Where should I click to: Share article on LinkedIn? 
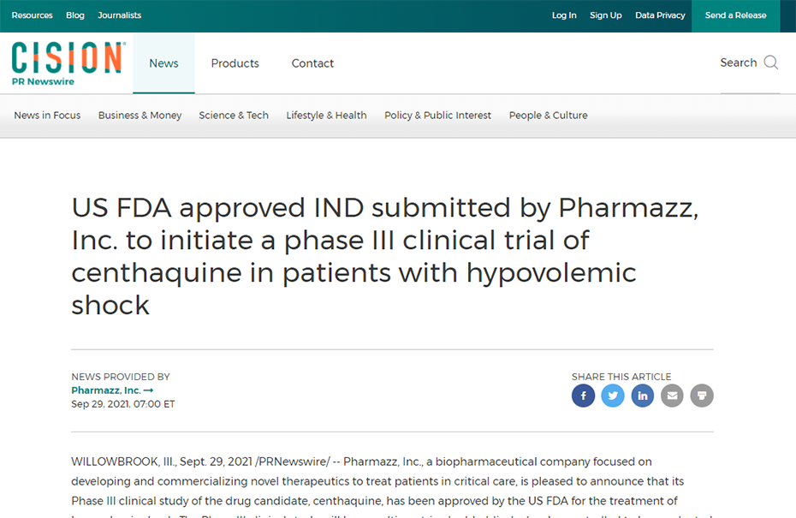(x=642, y=396)
